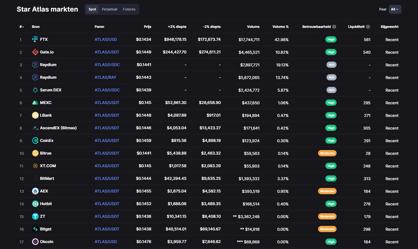This screenshot has width=418, height=249.
Task: Click the FTX exchange logo icon
Action: [x=35, y=40]
